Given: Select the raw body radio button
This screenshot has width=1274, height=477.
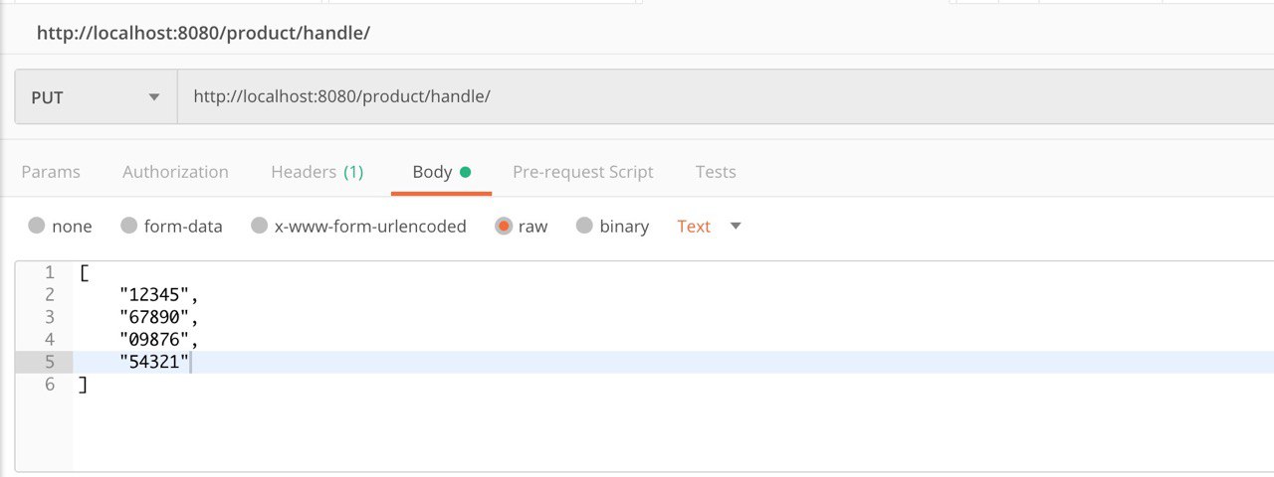Looking at the screenshot, I should pyautogui.click(x=503, y=226).
